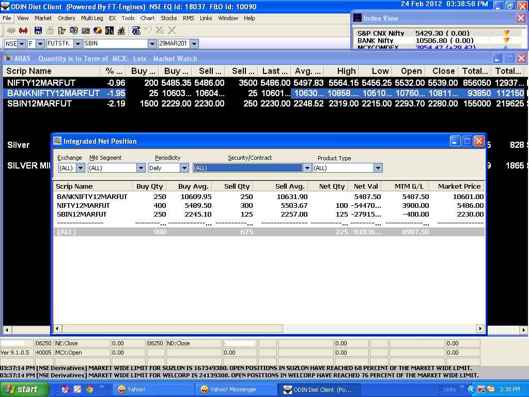The image size is (529, 397).
Task: Click the S&P CNX Nifty down-arrow indicator
Action: pos(506,33)
